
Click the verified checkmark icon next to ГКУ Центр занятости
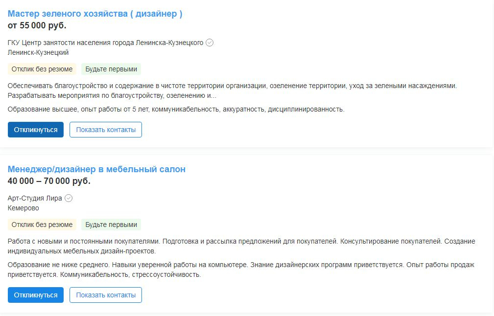tap(210, 43)
